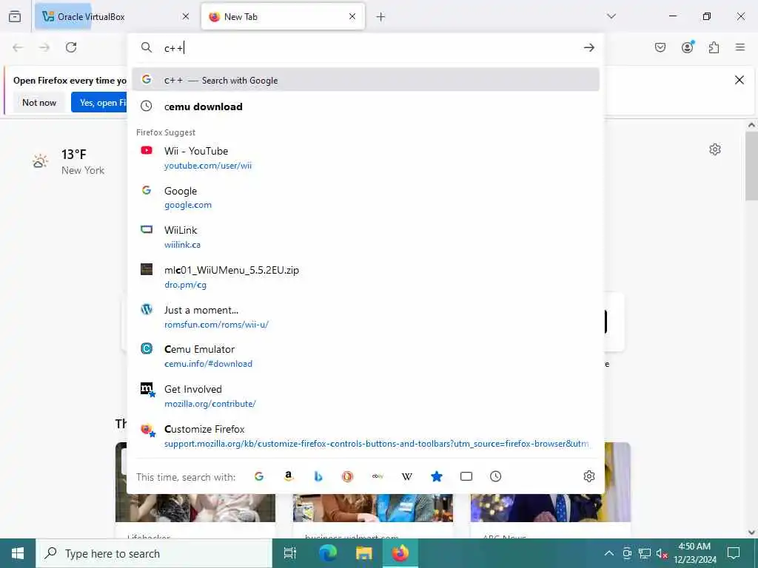Search this time with DuckDuckGo icon
758x568 pixels.
point(348,477)
